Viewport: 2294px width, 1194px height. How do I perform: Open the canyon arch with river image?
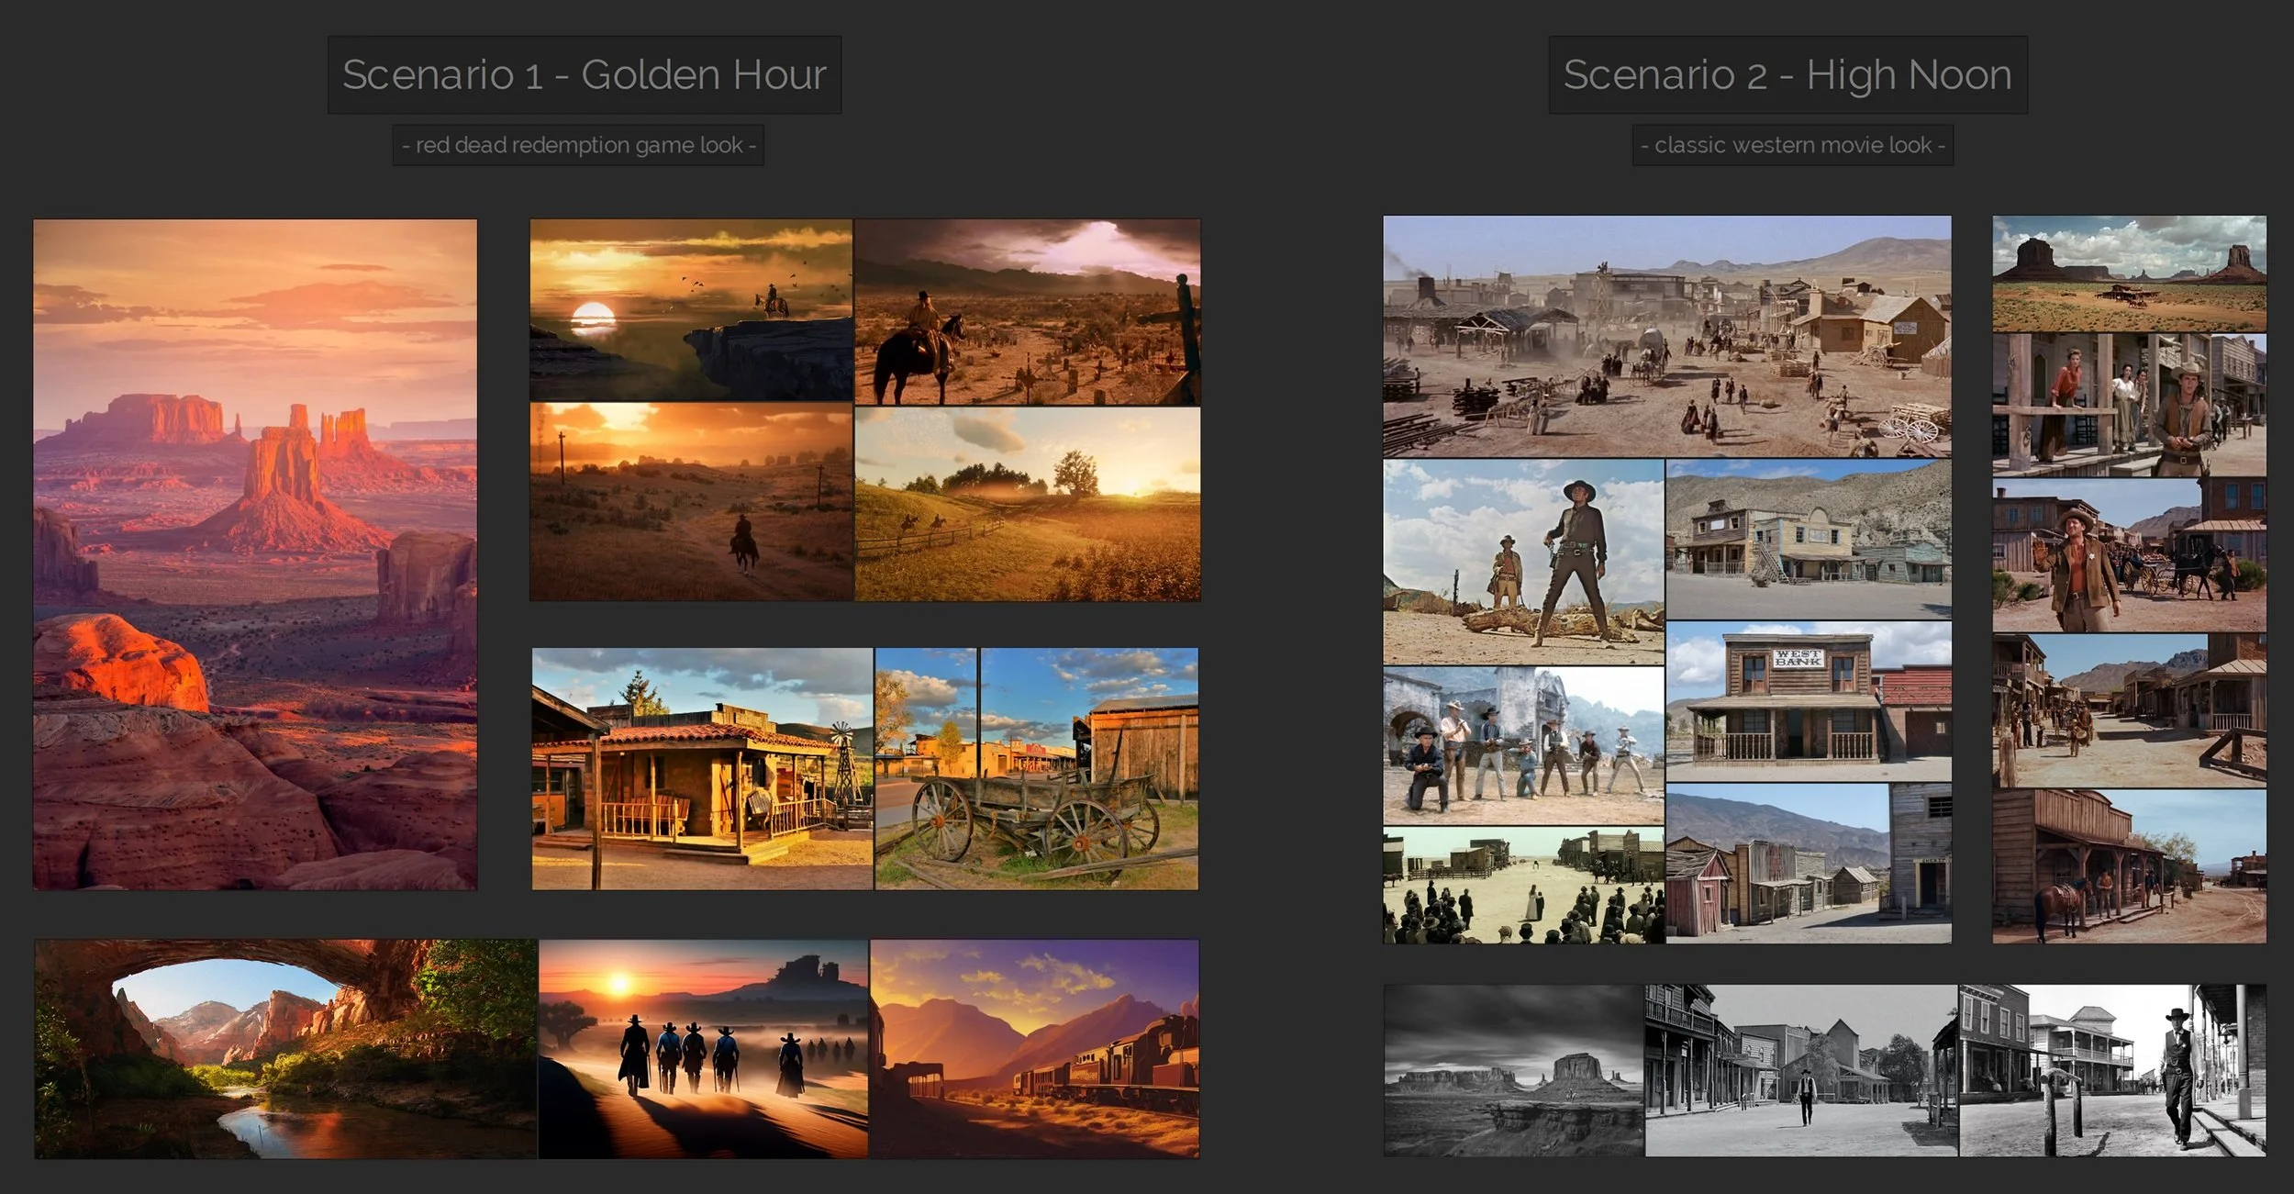pos(285,1047)
